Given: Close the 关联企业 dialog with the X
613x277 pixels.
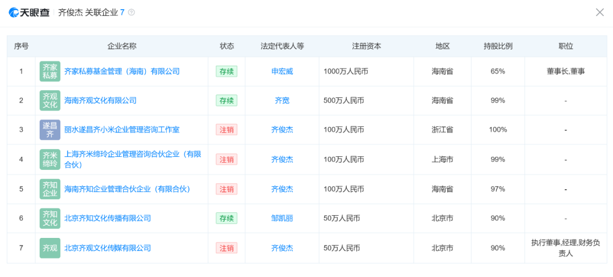Looking at the screenshot, I should pyautogui.click(x=600, y=12).
